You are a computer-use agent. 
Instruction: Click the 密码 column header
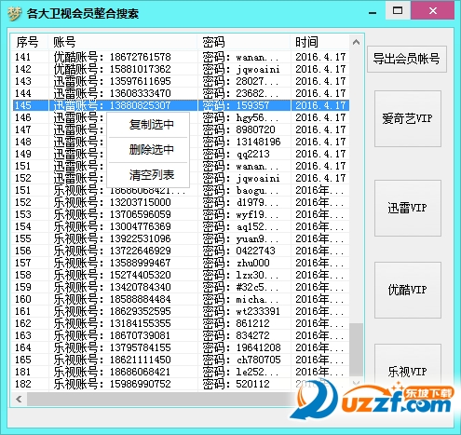tap(244, 42)
